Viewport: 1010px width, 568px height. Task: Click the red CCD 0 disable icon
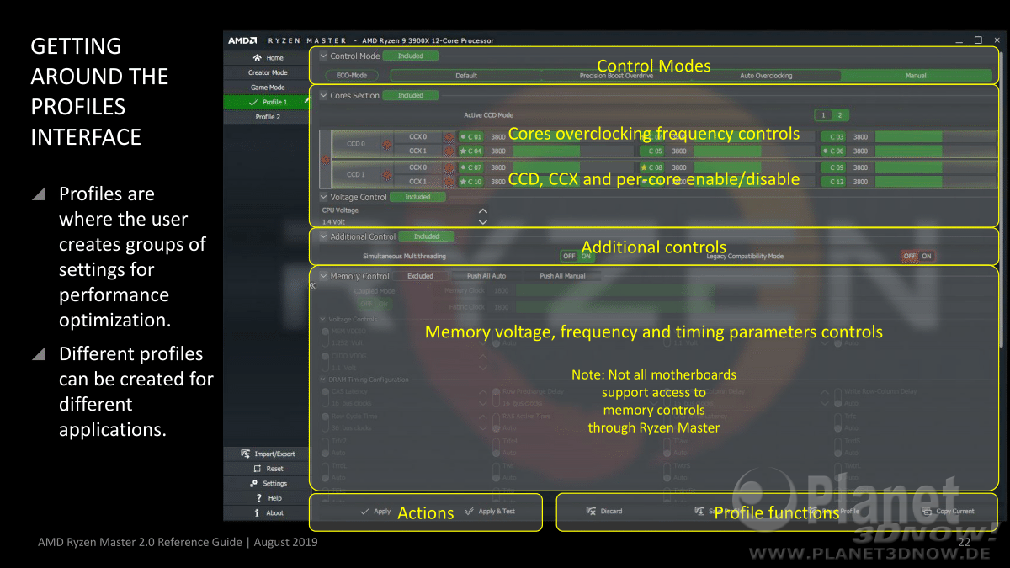coord(388,144)
